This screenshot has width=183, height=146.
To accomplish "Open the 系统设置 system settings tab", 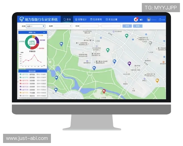I will (x=111, y=19).
